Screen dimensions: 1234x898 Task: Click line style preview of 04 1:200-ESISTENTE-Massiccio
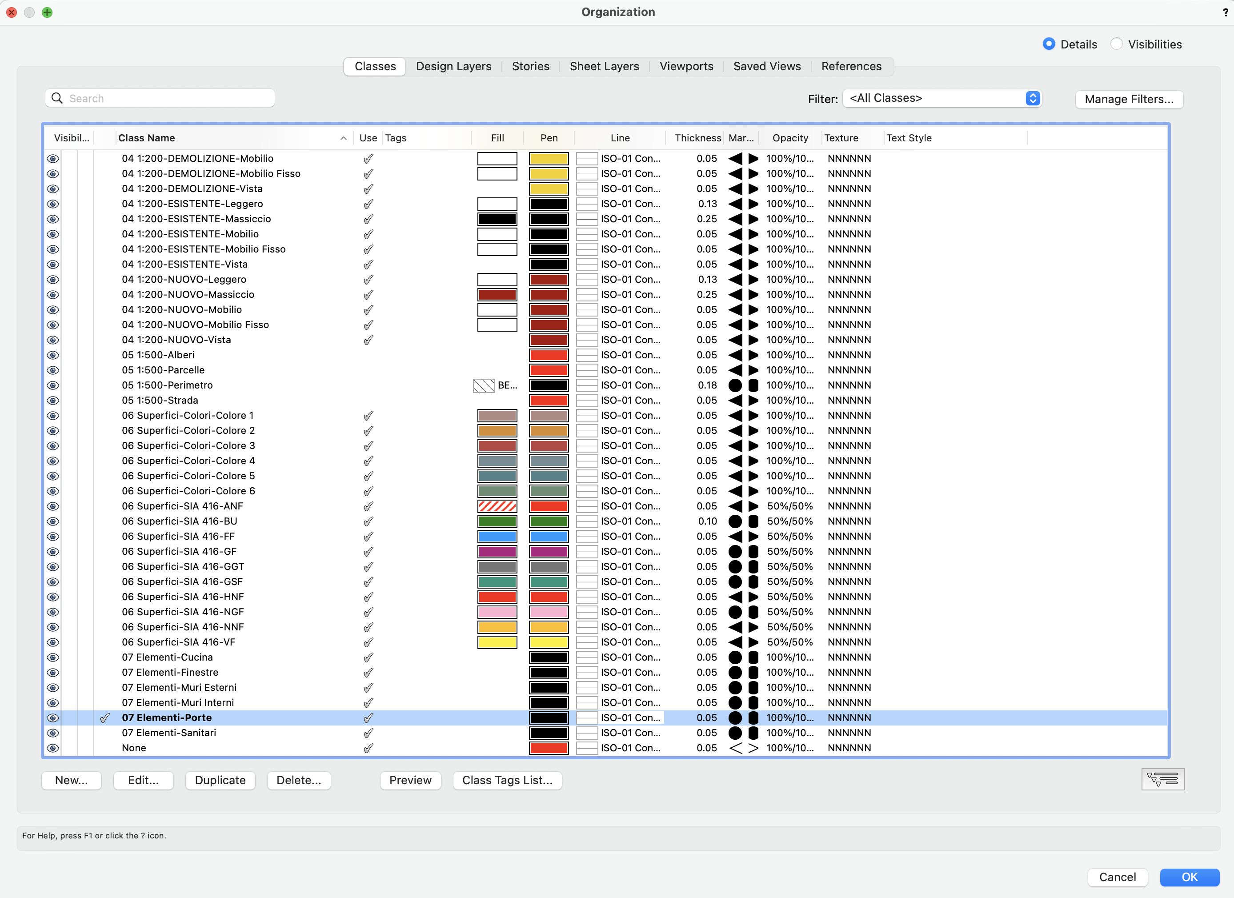coord(586,219)
